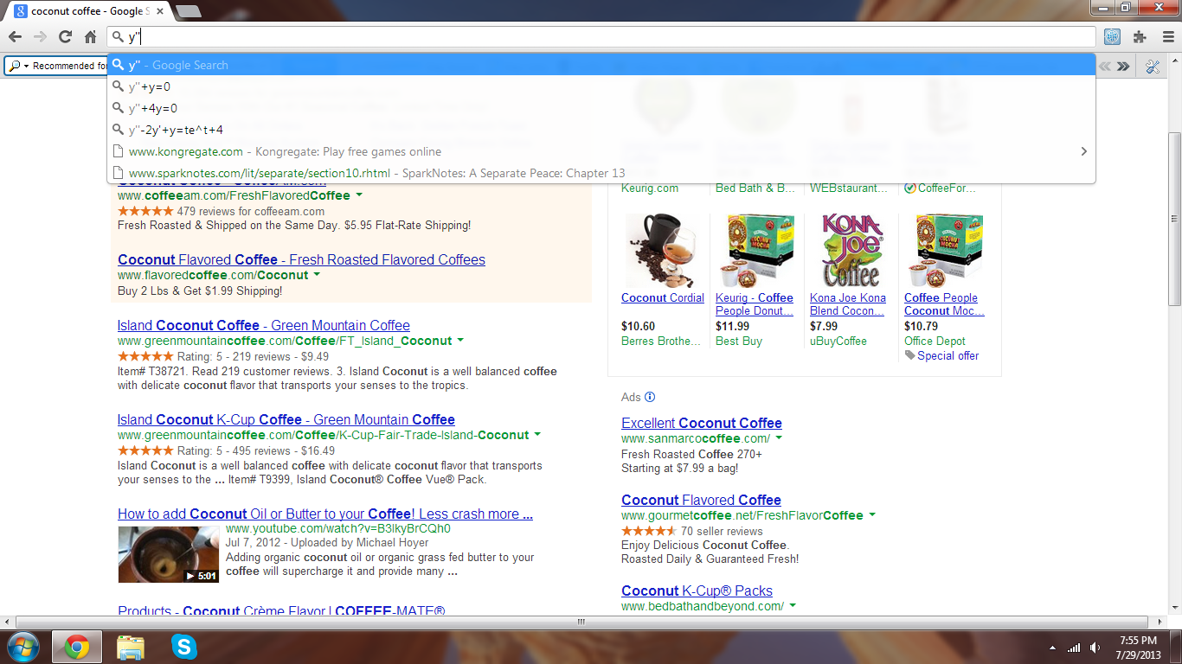Click in the address bar text field
The height and width of the screenshot is (664, 1182).
(606, 37)
